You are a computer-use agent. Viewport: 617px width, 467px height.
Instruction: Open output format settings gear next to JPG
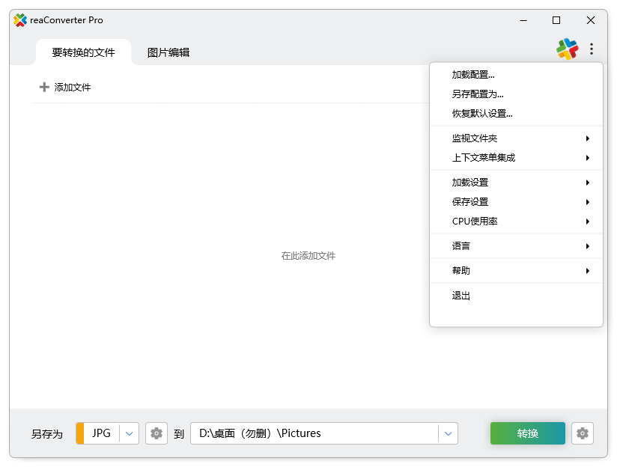coord(156,433)
